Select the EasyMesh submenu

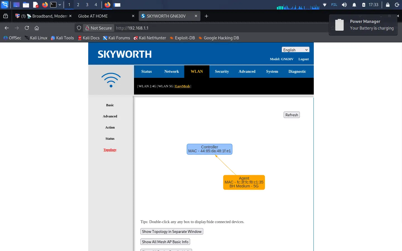point(182,86)
